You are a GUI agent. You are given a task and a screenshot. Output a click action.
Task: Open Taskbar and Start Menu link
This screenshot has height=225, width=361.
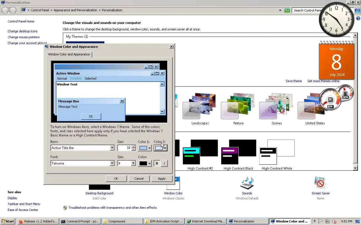(24, 204)
